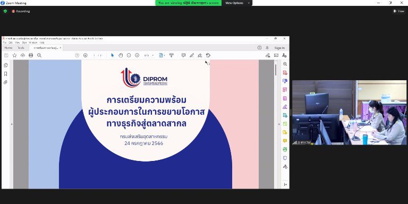The height and width of the screenshot is (204, 408).
Task: Open Sign menu in Acrobat
Action: 24,42
